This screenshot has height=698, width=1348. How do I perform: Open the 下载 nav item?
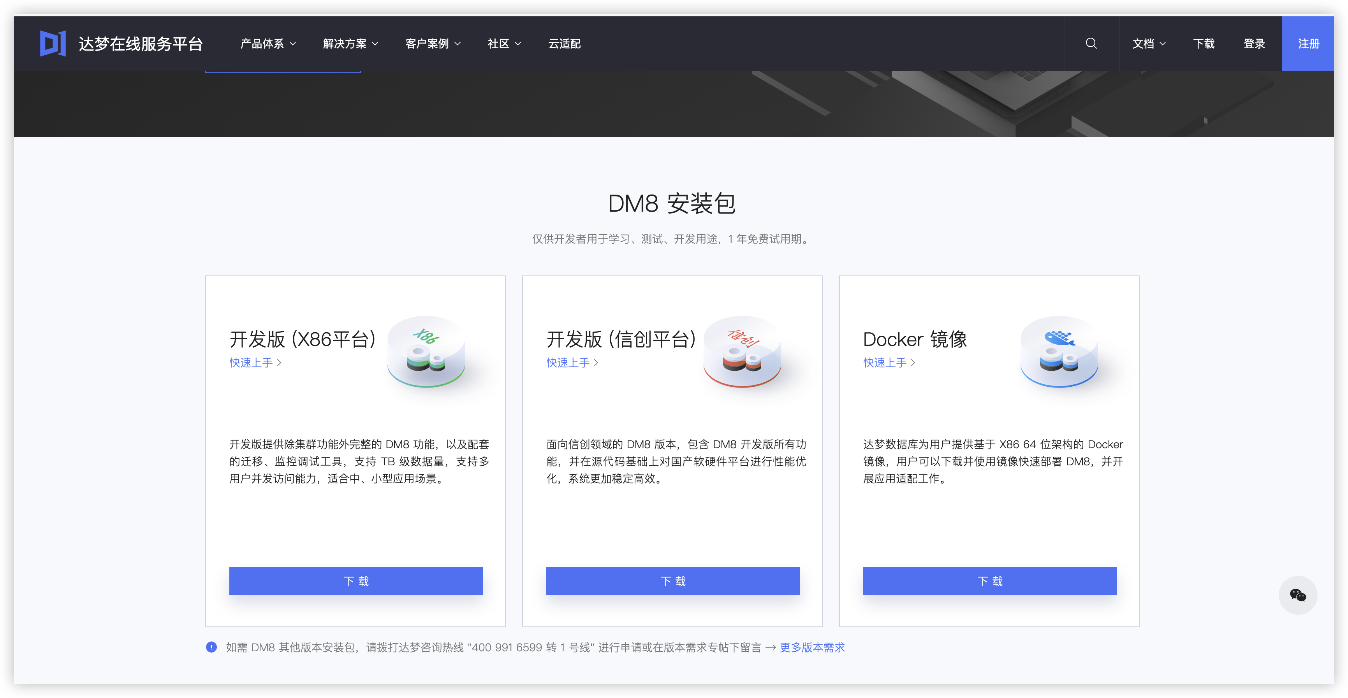(x=1204, y=44)
